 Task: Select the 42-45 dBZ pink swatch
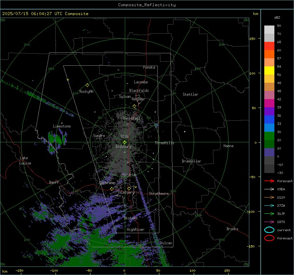point(269,95)
